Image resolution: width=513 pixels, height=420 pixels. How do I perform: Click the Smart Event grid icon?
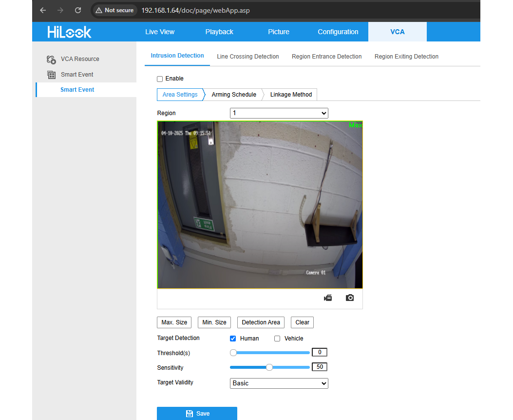coord(51,75)
